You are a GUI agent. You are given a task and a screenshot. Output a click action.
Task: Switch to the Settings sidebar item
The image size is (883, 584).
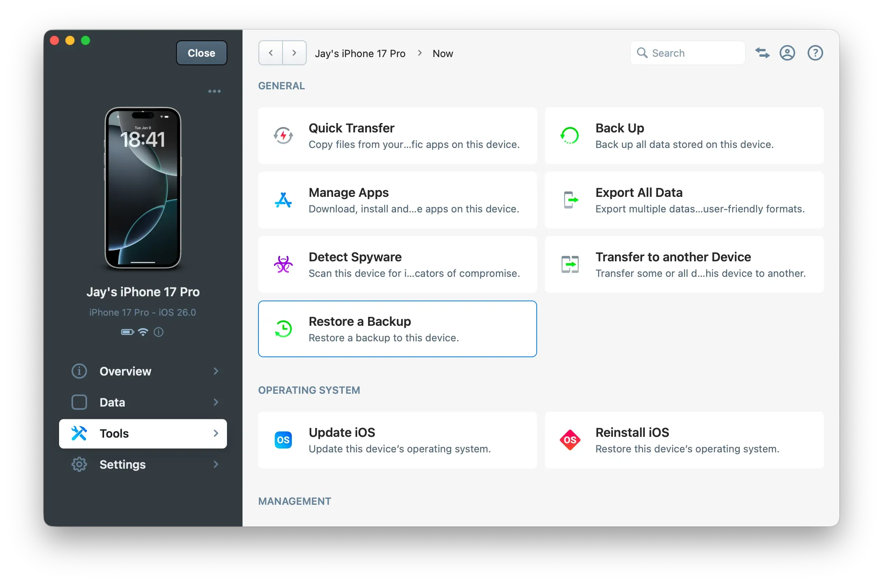[143, 464]
